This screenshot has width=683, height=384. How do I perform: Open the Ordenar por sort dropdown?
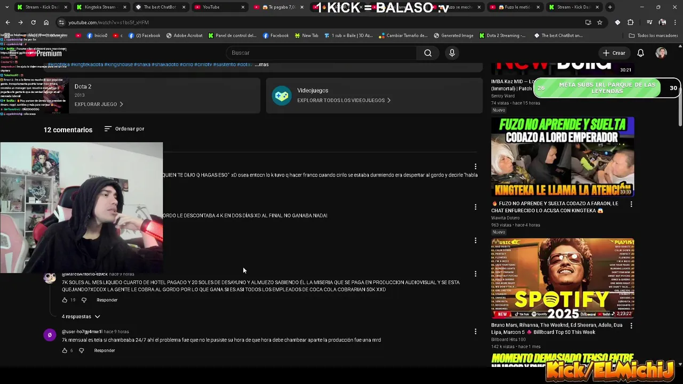pos(124,129)
